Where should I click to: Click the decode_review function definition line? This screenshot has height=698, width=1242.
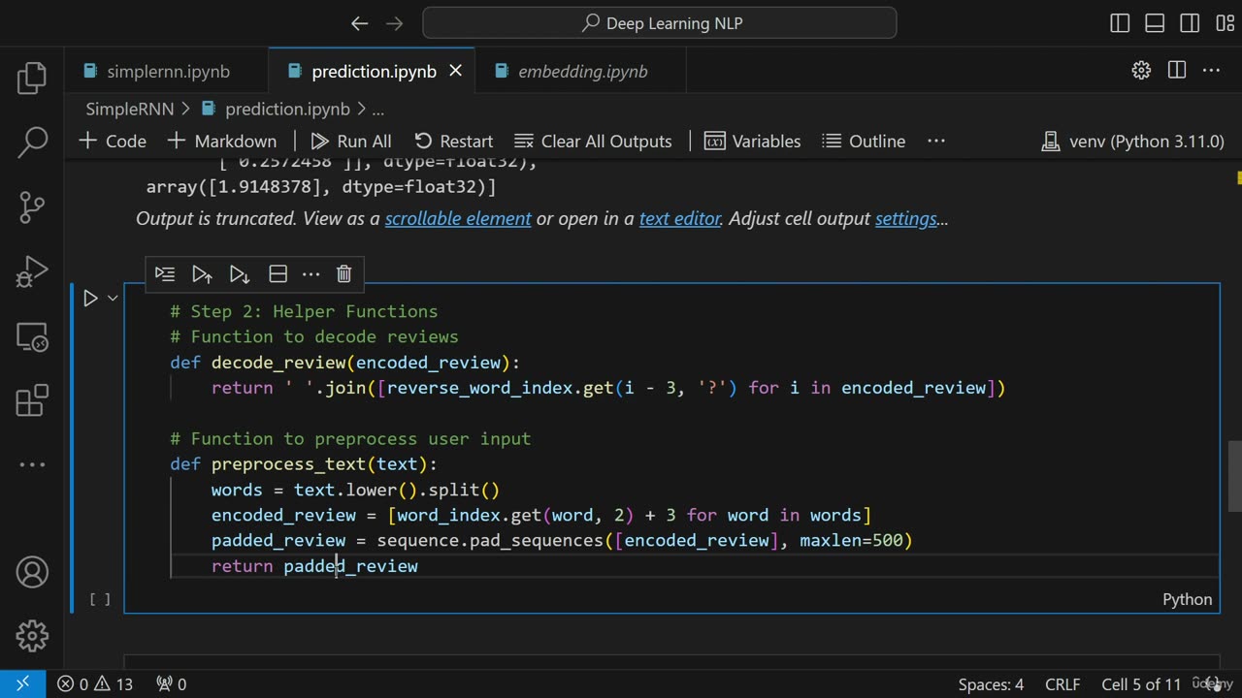coord(345,363)
